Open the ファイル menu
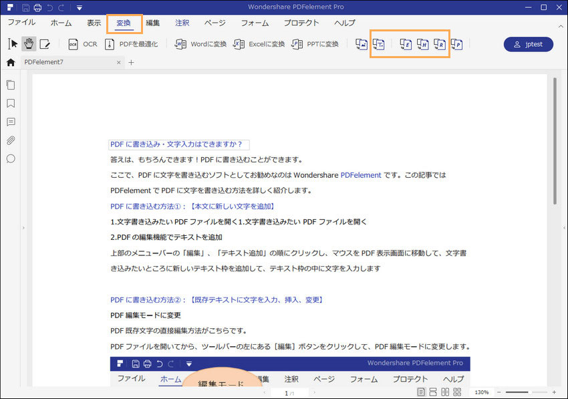Screen dimensions: 568x399 tap(22, 23)
